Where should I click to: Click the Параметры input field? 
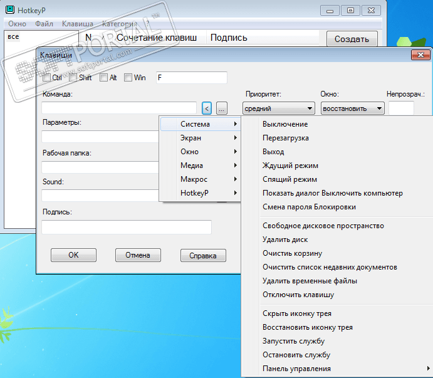[100, 137]
